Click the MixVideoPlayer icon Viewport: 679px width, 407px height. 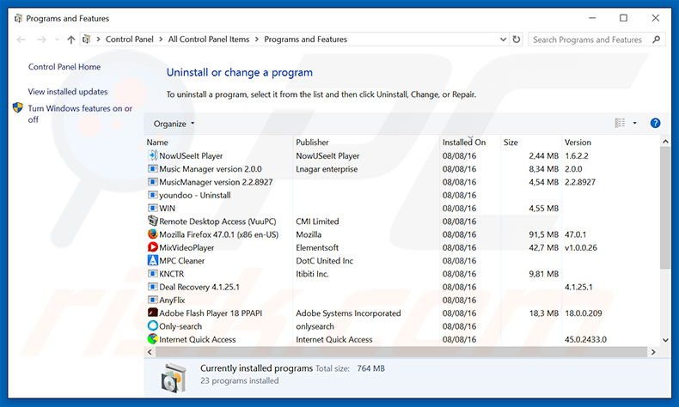(152, 247)
